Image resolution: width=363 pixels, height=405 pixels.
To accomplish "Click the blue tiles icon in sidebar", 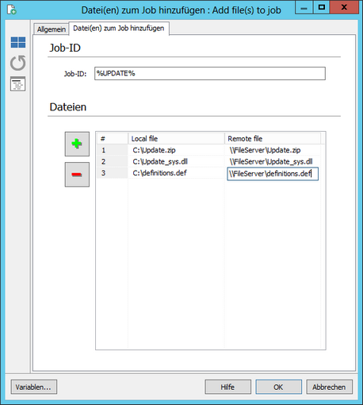I will pos(18,43).
